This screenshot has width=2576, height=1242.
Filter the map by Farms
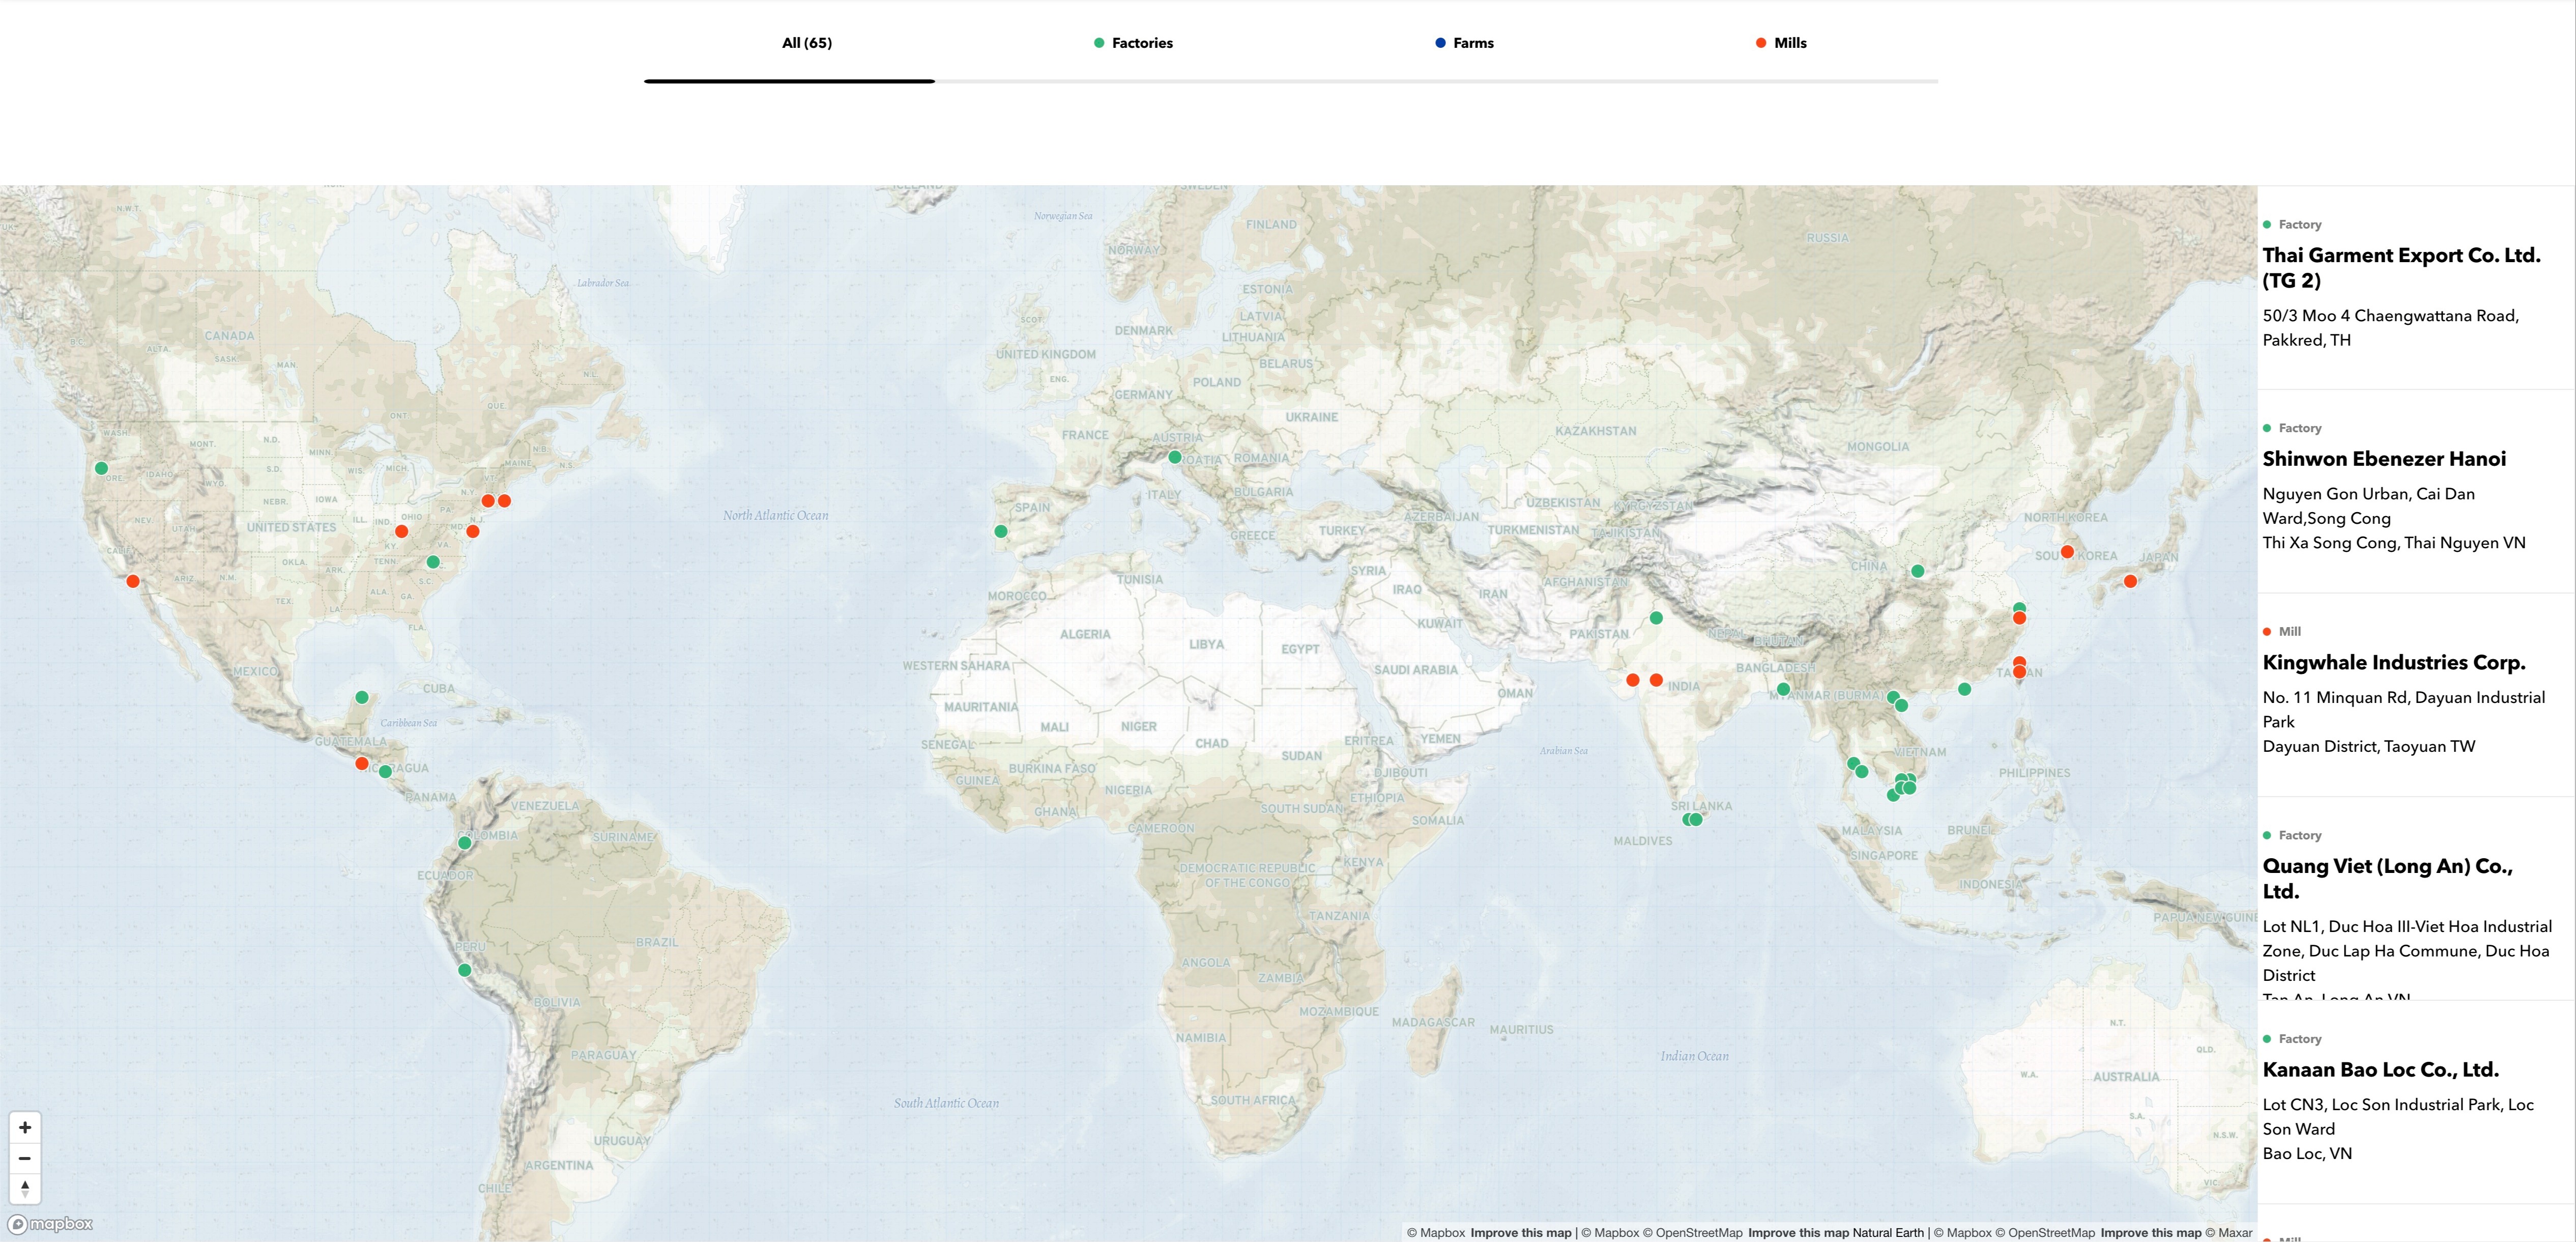tap(1464, 43)
